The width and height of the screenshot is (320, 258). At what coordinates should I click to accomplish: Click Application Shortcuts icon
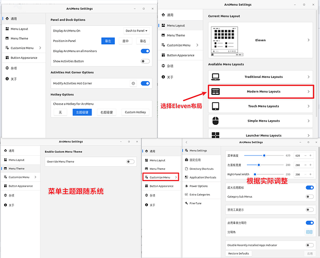pyautogui.click(x=186, y=177)
